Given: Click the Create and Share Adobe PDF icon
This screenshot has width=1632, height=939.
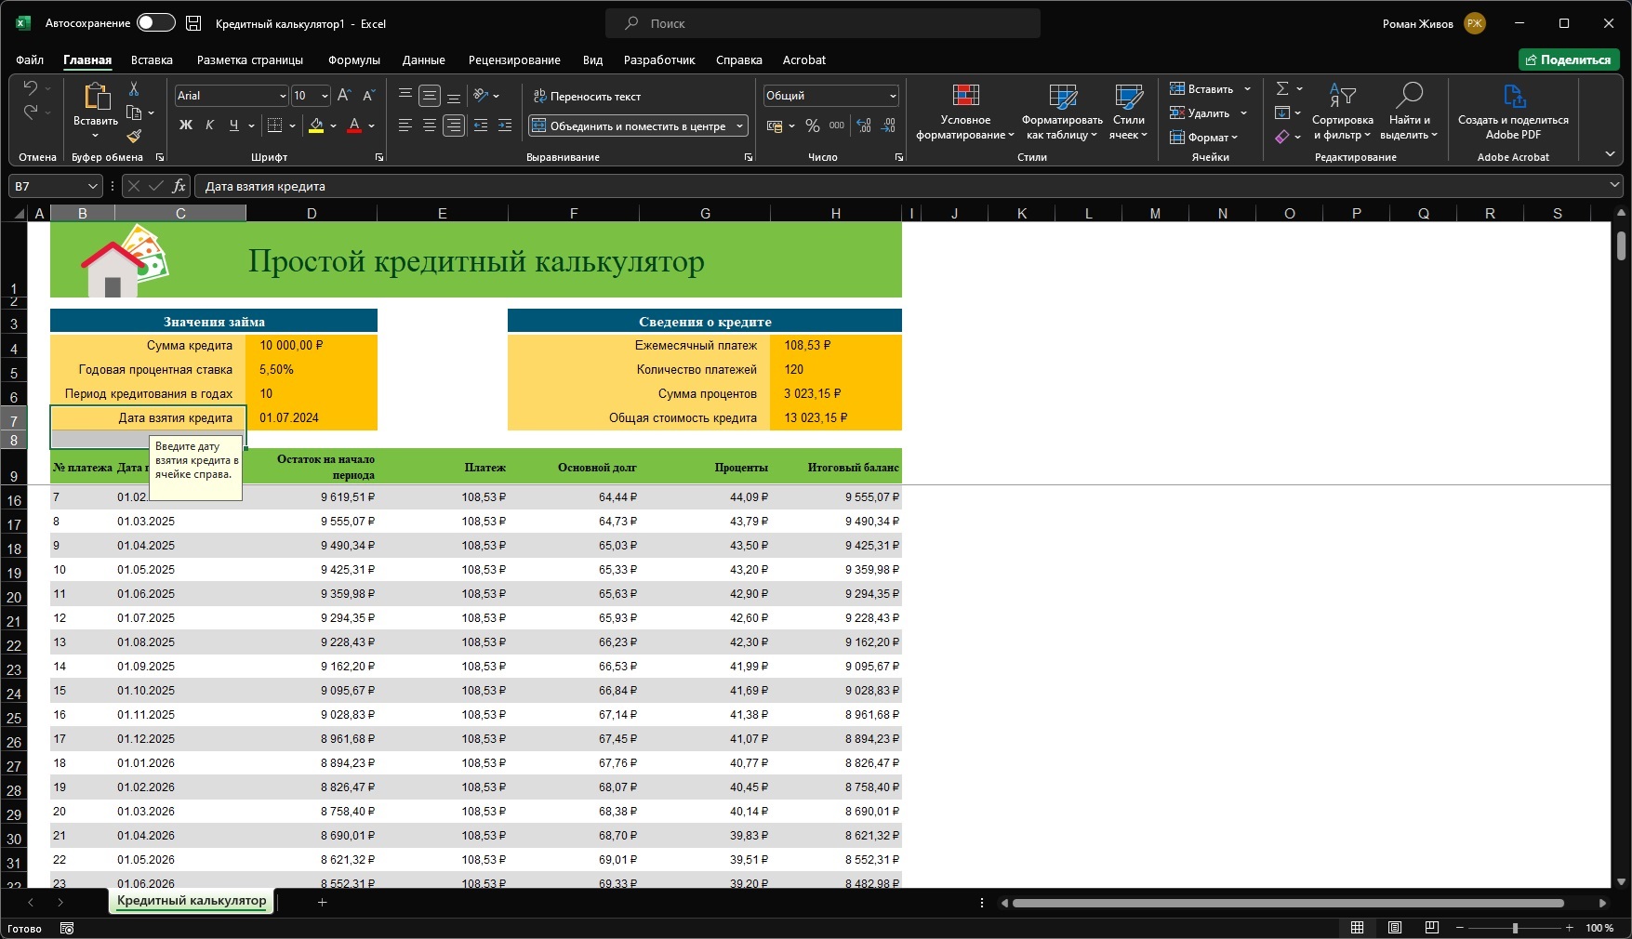Looking at the screenshot, I should (1513, 112).
